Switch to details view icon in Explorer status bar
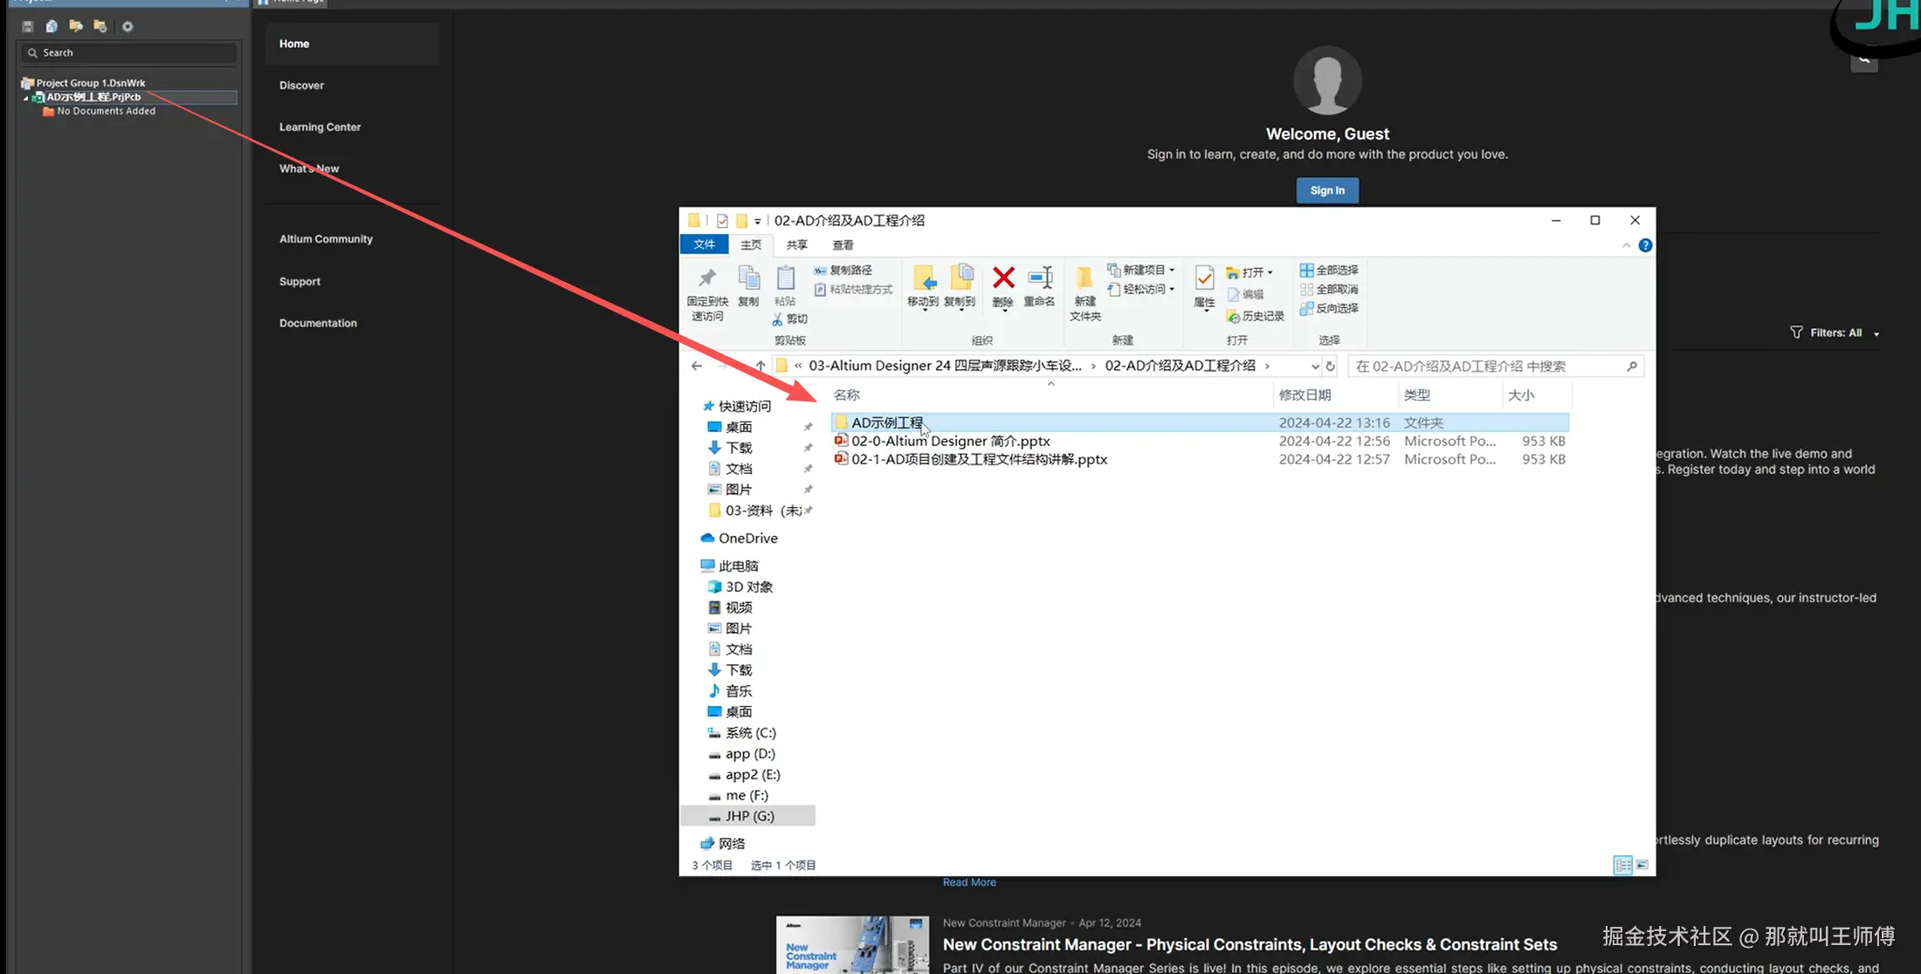The image size is (1921, 974). pyautogui.click(x=1622, y=865)
